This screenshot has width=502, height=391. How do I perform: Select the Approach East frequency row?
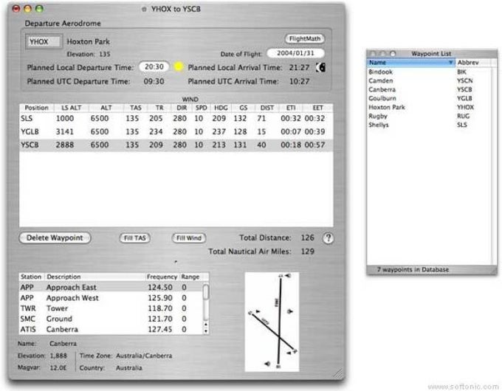111,287
